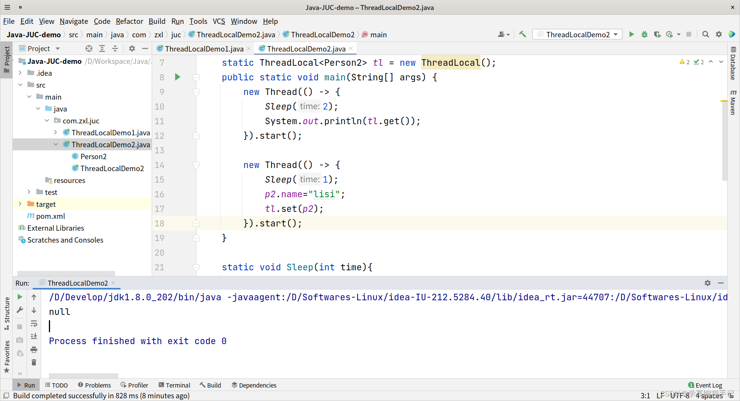Open IDE settings gear in top toolbar
This screenshot has width=740, height=401.
pos(718,35)
